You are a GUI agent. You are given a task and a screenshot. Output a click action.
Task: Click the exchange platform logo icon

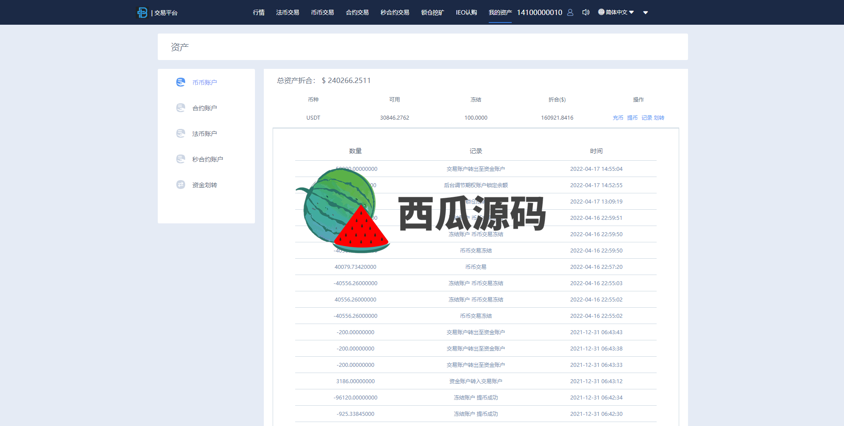click(142, 12)
